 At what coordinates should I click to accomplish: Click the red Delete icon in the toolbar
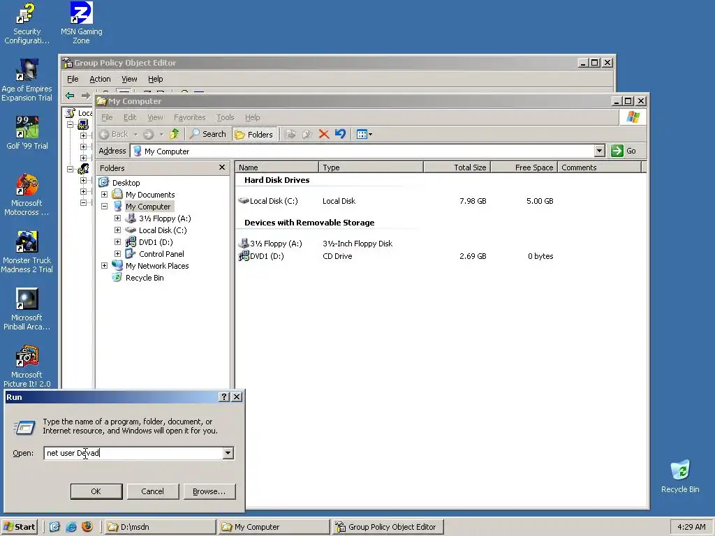324,134
